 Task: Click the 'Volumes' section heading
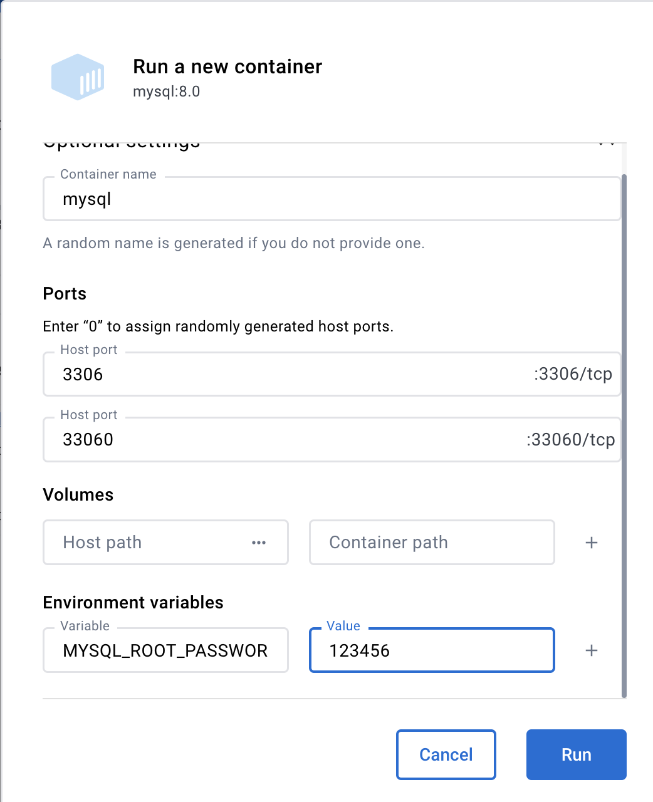(78, 495)
